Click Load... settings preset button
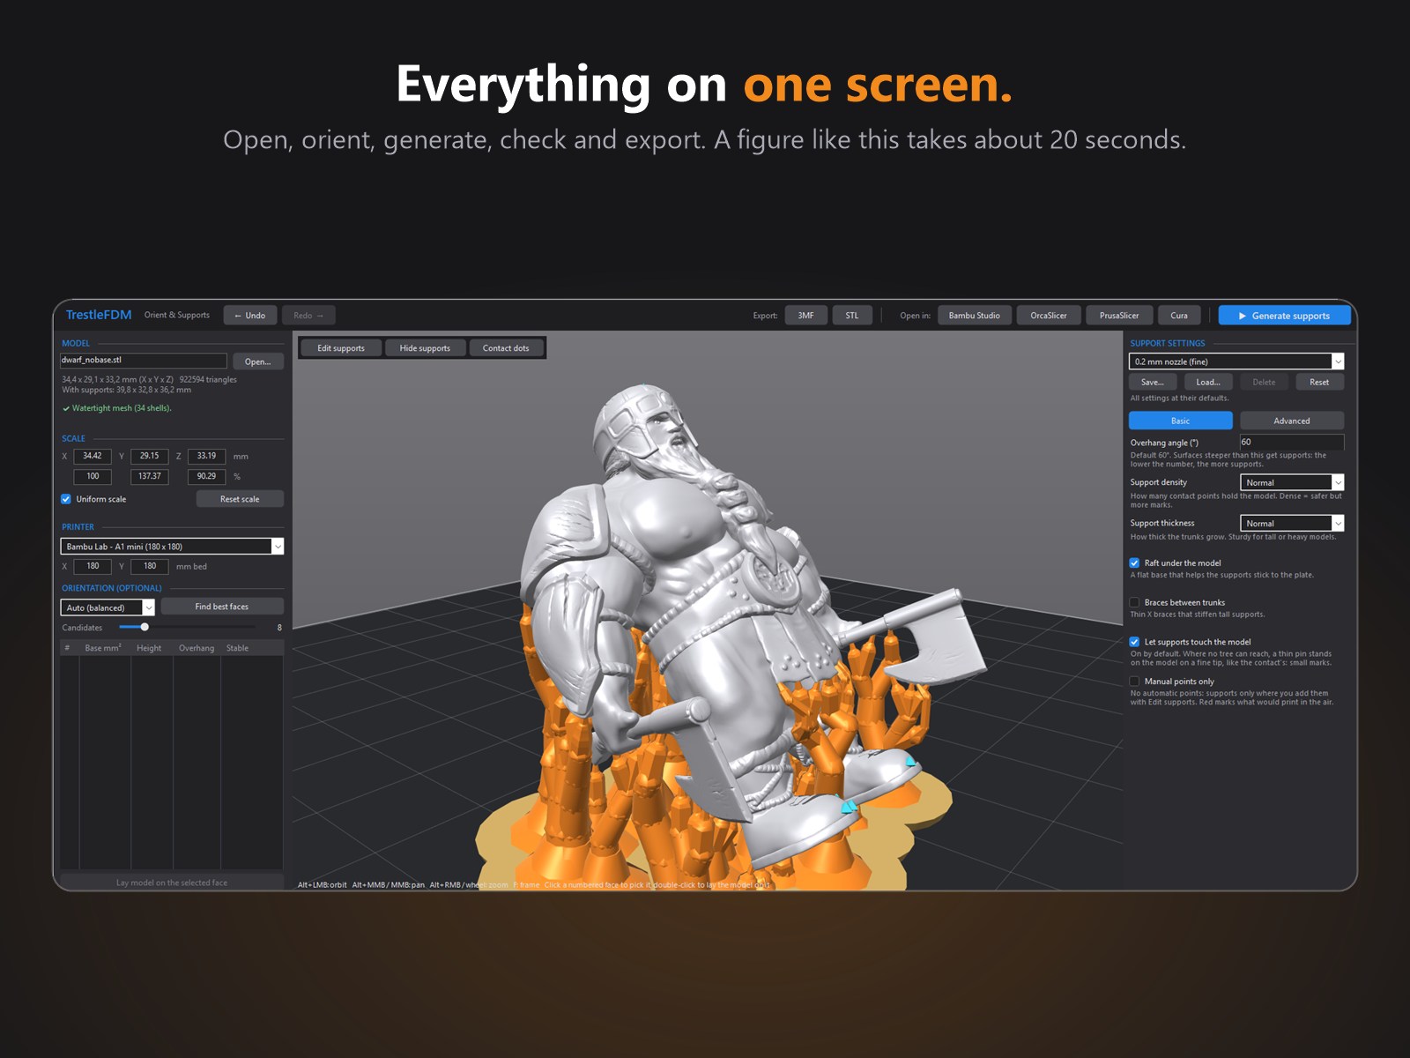 (x=1208, y=382)
